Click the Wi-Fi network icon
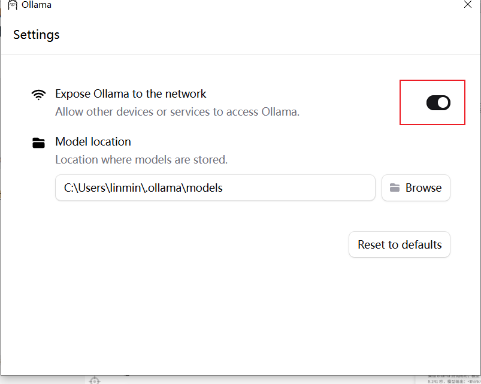The height and width of the screenshot is (384, 481). (39, 95)
